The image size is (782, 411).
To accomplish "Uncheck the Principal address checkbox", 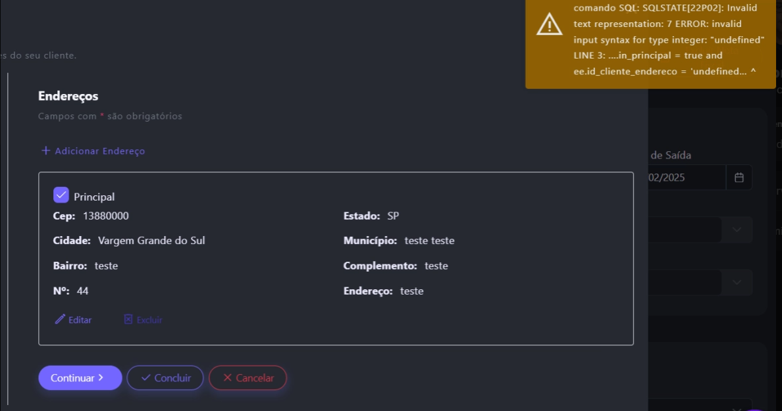I will 61,195.
